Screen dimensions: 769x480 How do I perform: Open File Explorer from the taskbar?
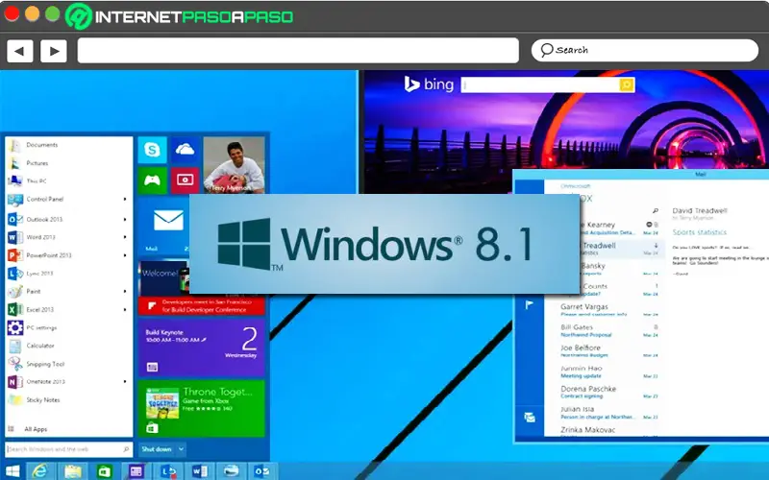tap(73, 471)
